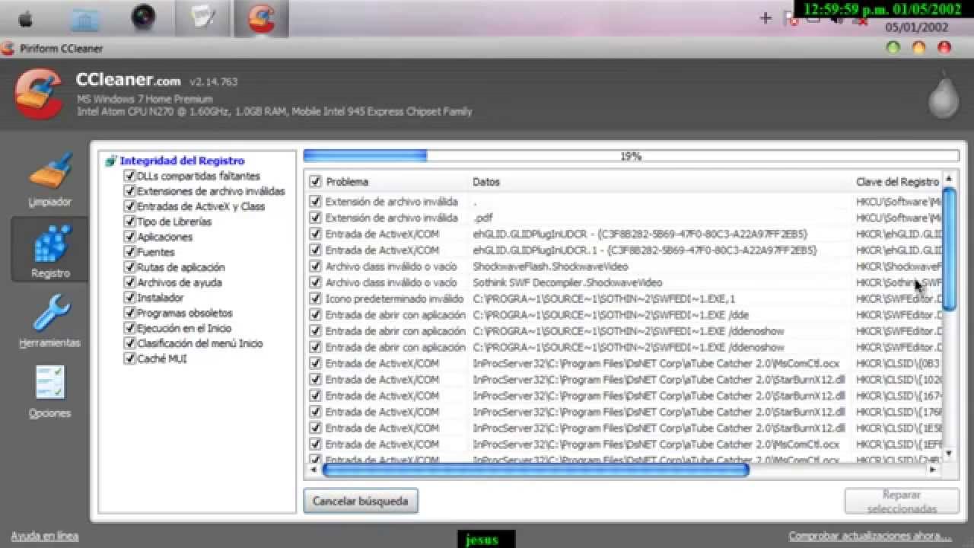Sort by Clave del Registro column
The width and height of the screenshot is (974, 548).
click(897, 182)
